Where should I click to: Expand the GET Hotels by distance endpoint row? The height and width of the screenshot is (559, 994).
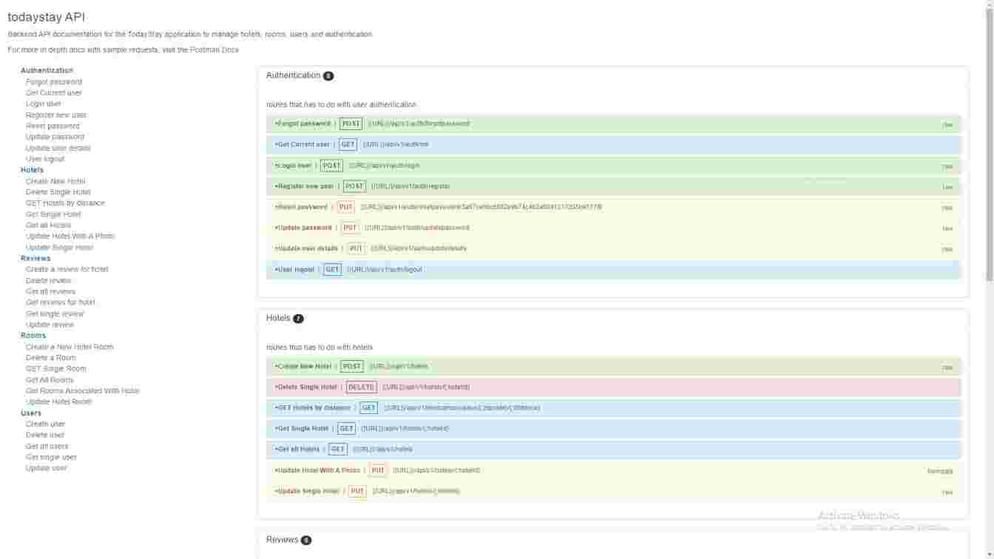pos(613,407)
